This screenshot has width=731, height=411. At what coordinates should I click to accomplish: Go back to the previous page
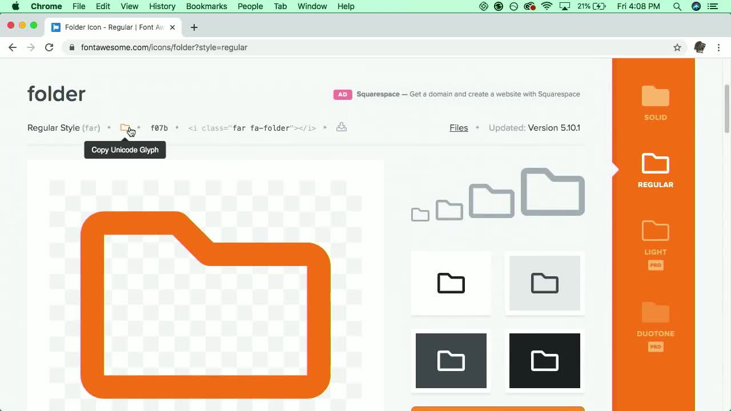tap(13, 47)
